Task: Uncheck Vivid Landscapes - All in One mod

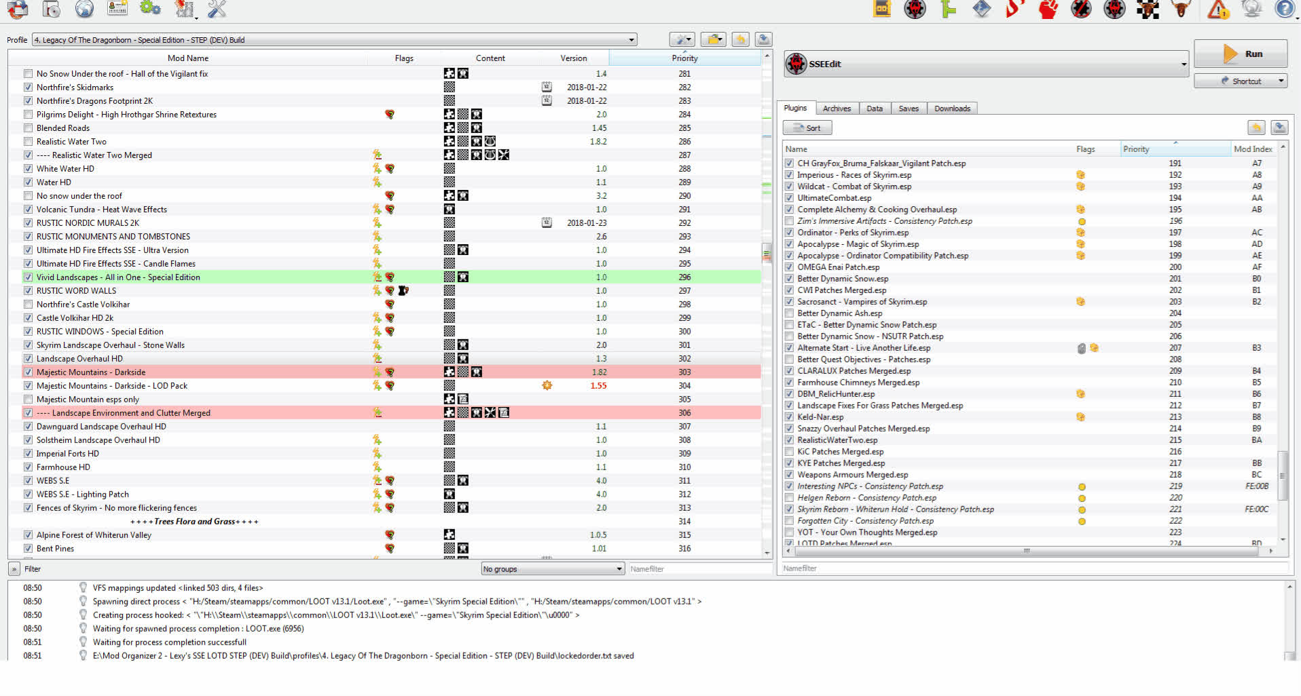Action: pyautogui.click(x=28, y=277)
